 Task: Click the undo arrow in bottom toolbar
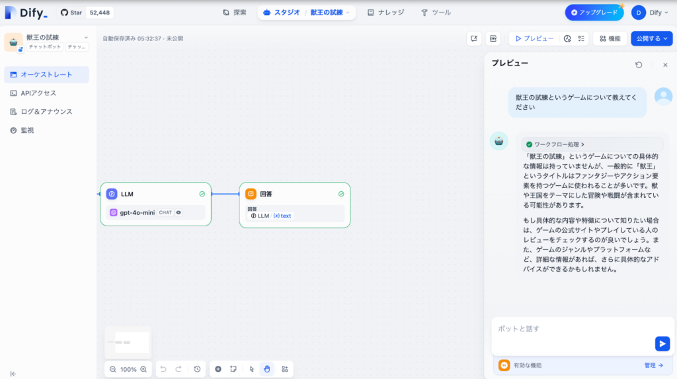coord(163,369)
